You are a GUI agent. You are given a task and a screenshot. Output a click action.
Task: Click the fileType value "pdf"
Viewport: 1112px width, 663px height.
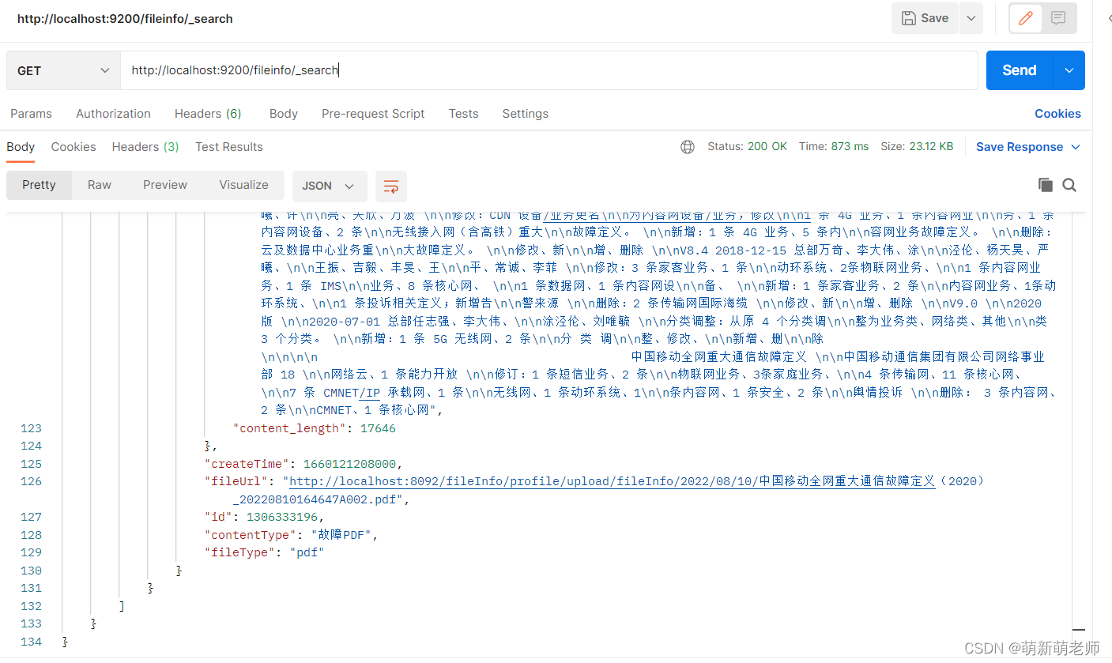(x=307, y=552)
